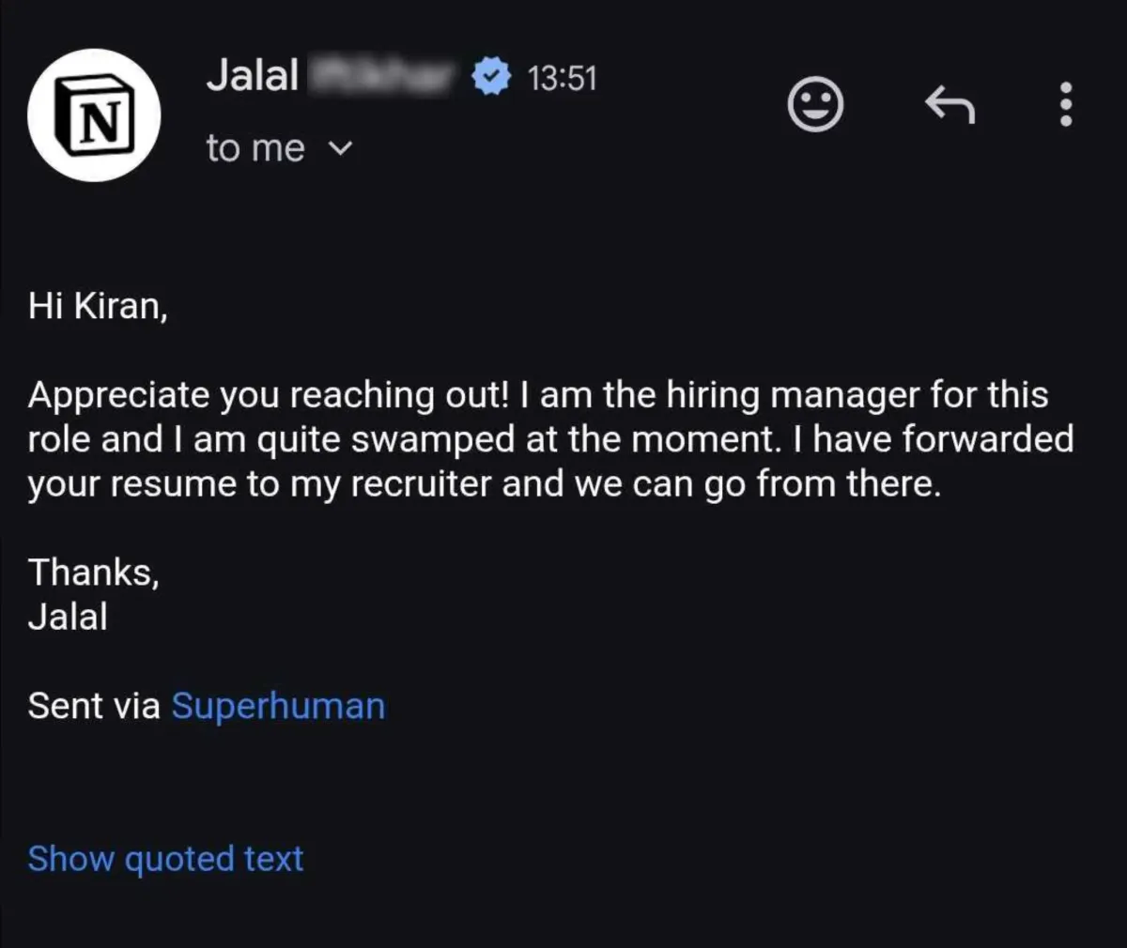Click the "Appreciate you reaching out!" sentence
The image size is (1127, 948).
[268, 395]
